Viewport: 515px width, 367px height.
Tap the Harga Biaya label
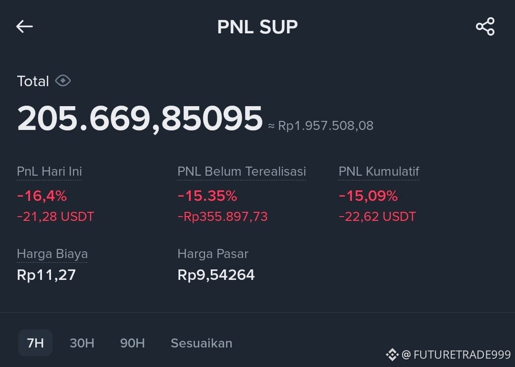[x=52, y=254]
